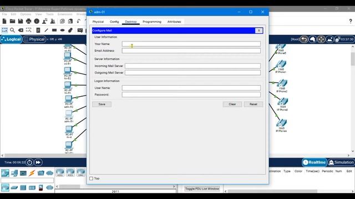Click the Clear button

pyautogui.click(x=232, y=104)
